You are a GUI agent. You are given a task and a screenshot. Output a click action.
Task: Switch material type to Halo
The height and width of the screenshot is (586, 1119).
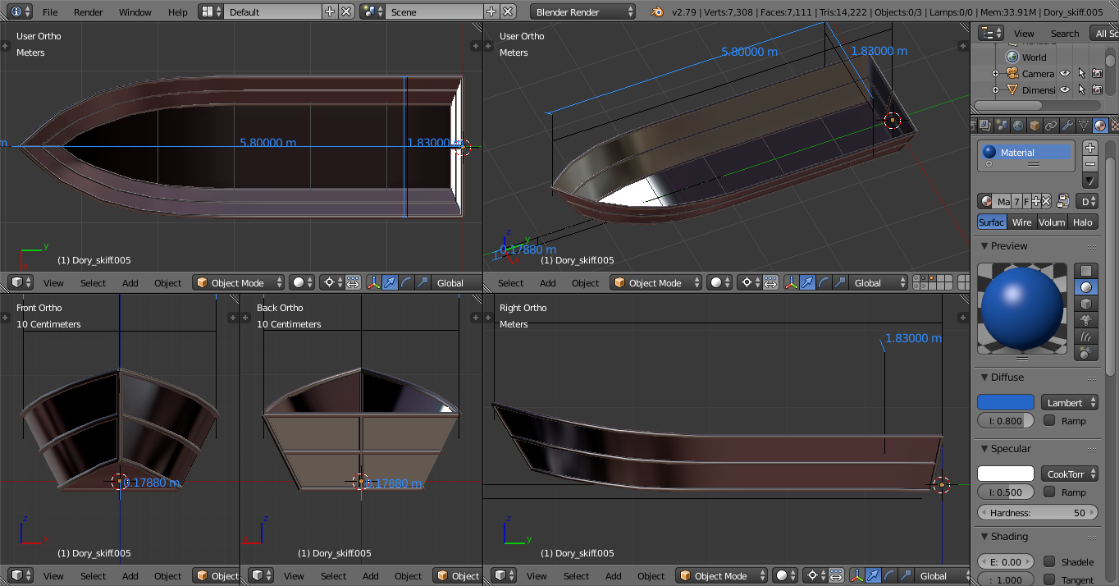1083,222
